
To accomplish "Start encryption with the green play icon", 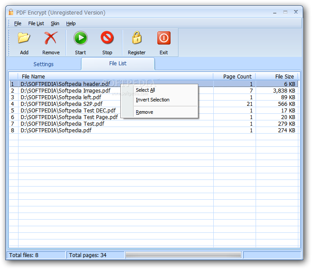I will (80, 38).
